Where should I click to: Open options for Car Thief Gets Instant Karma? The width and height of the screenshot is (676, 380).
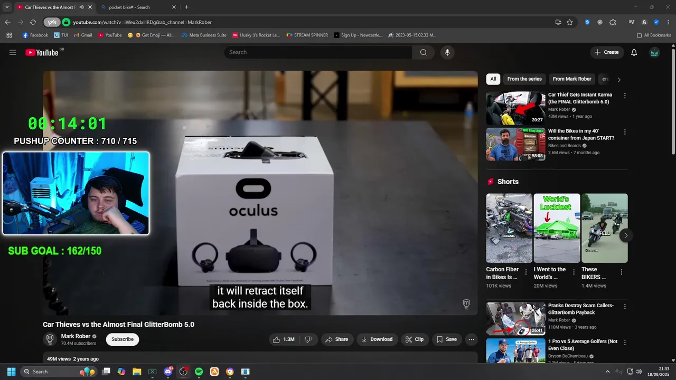click(x=625, y=96)
